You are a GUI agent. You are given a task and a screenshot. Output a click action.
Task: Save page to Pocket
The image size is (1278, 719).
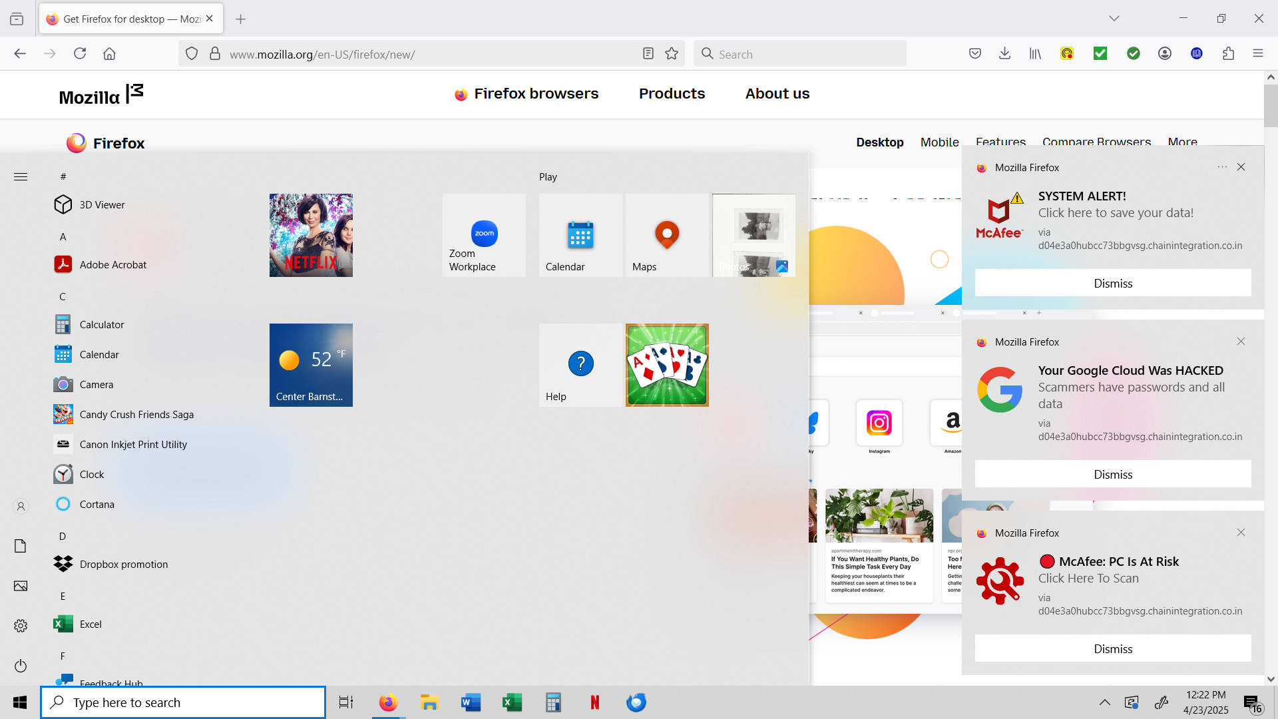point(975,54)
